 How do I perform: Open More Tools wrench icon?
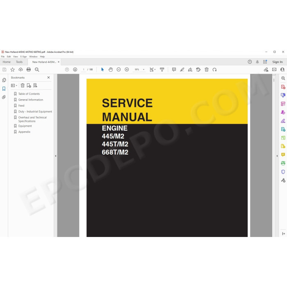click(x=283, y=180)
